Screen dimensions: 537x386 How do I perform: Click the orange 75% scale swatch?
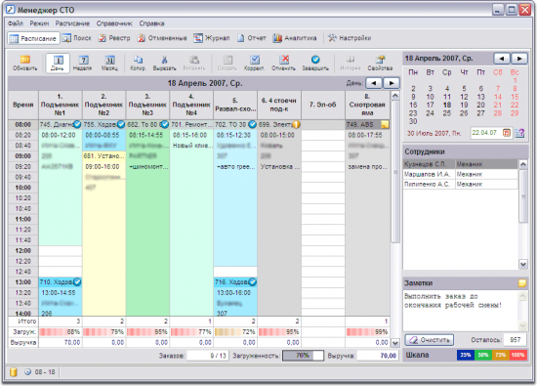[501, 355]
